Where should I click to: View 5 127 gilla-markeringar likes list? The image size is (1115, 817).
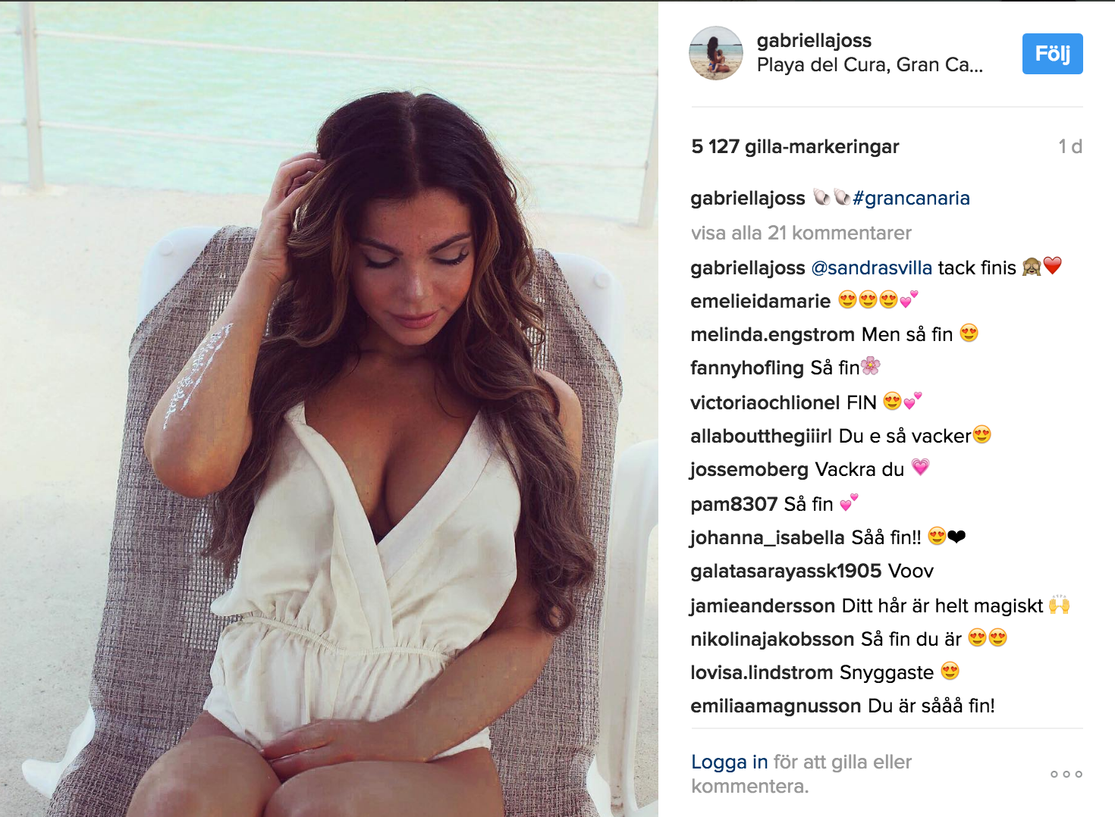[795, 146]
